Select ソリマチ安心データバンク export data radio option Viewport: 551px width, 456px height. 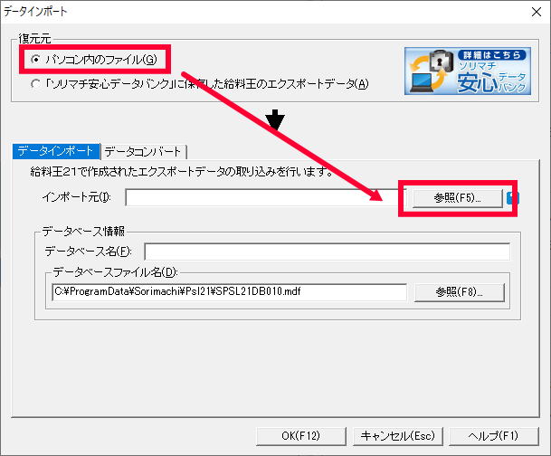[35, 85]
